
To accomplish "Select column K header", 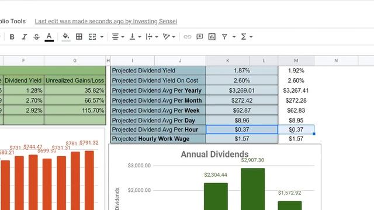I will pos(228,61).
